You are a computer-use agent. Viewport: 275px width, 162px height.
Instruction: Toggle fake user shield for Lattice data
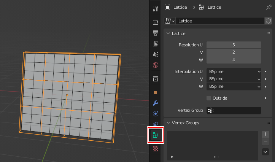point(268,21)
